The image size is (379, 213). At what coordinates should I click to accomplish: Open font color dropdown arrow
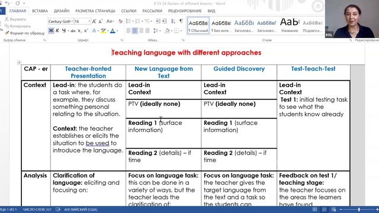click(117, 31)
